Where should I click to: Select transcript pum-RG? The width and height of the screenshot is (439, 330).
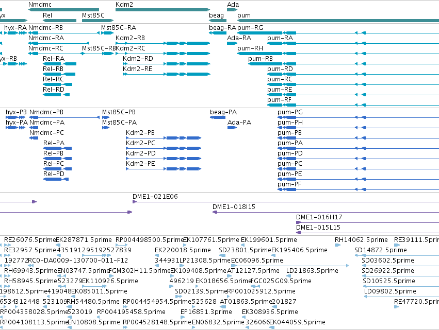tap(338, 33)
